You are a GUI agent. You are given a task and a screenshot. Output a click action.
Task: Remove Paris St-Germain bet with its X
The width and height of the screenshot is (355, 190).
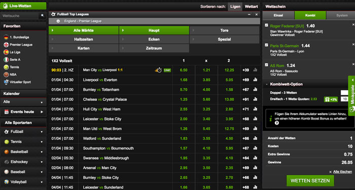tap(353, 45)
